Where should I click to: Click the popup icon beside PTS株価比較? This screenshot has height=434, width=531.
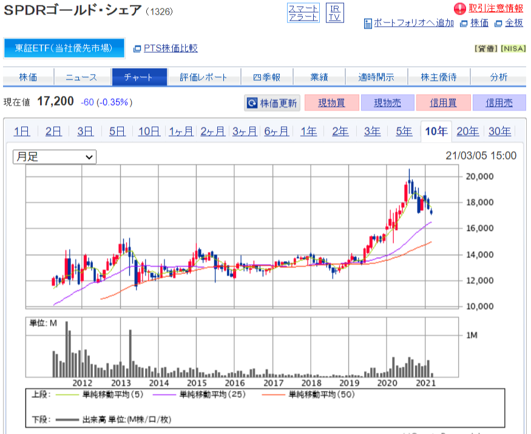point(137,49)
